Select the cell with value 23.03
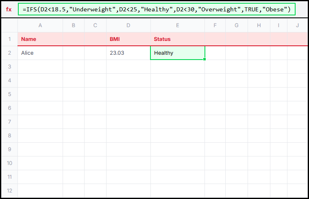This screenshot has width=309, height=199. [128, 53]
